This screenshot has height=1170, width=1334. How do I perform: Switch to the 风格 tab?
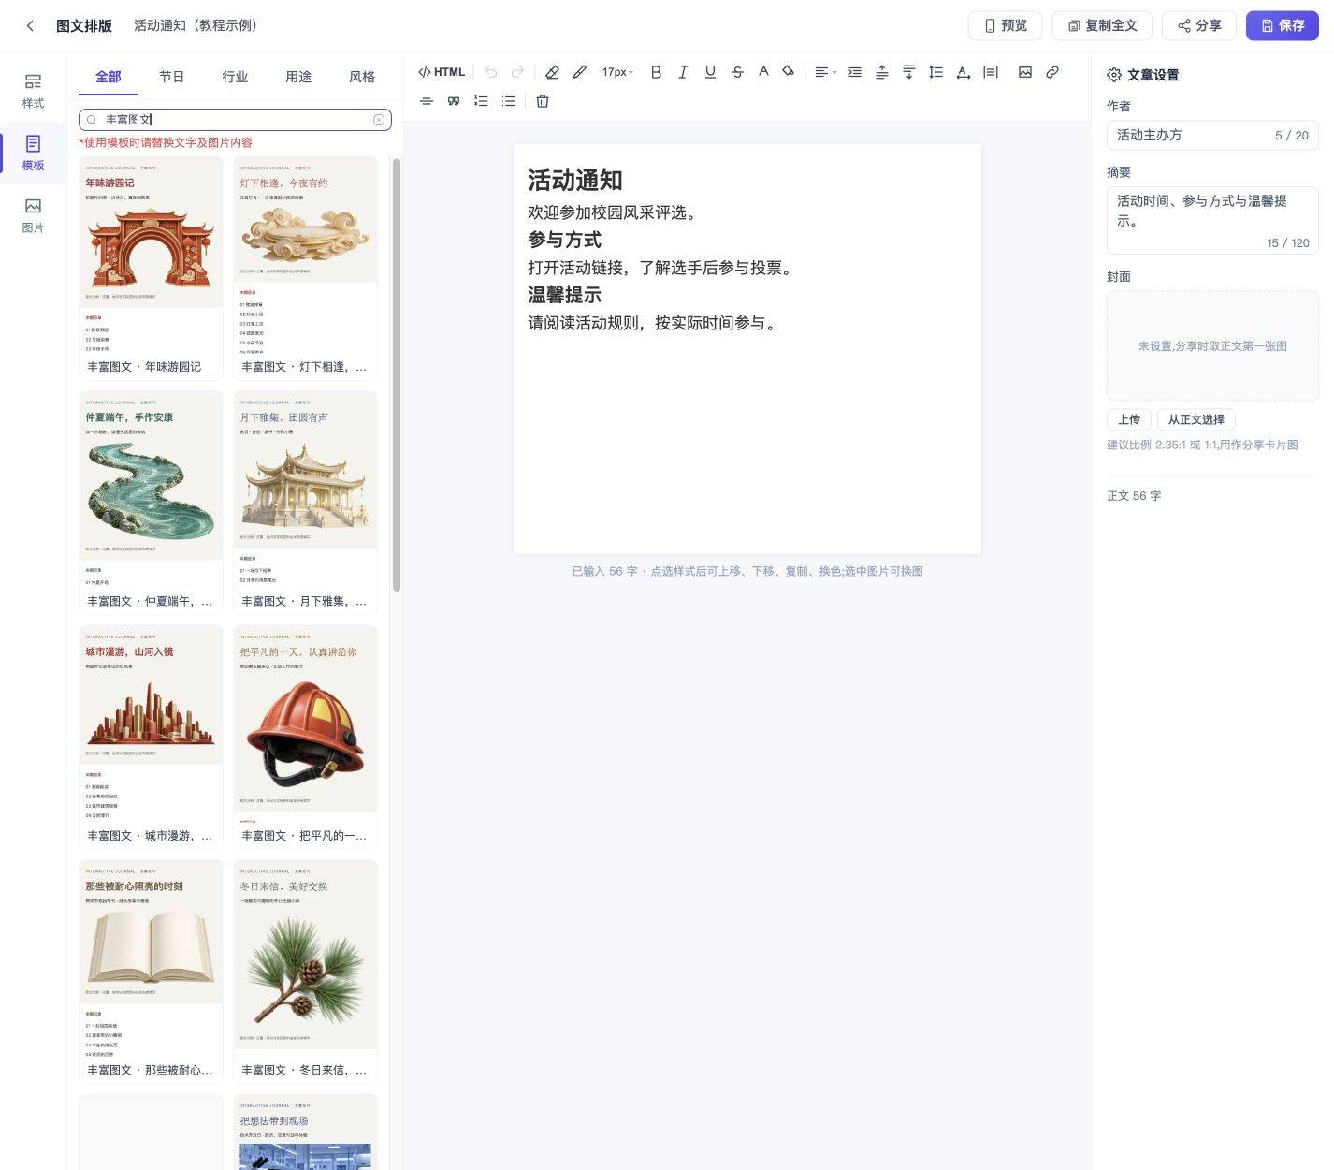(362, 77)
